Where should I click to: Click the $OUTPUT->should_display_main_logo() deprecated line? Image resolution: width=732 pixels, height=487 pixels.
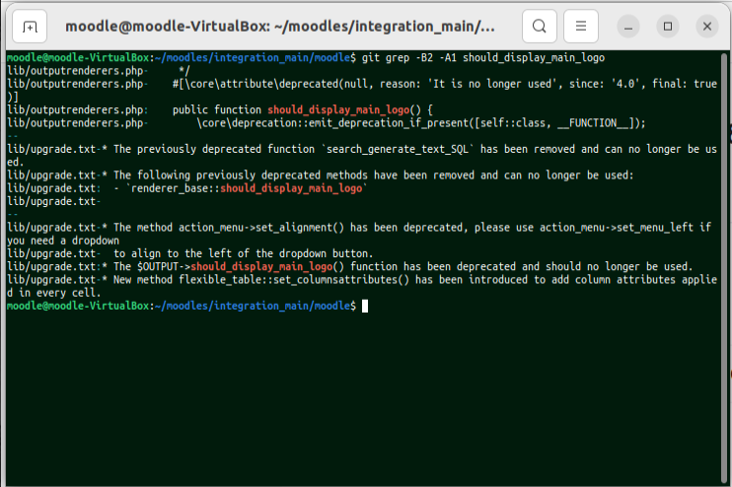[x=350, y=267]
